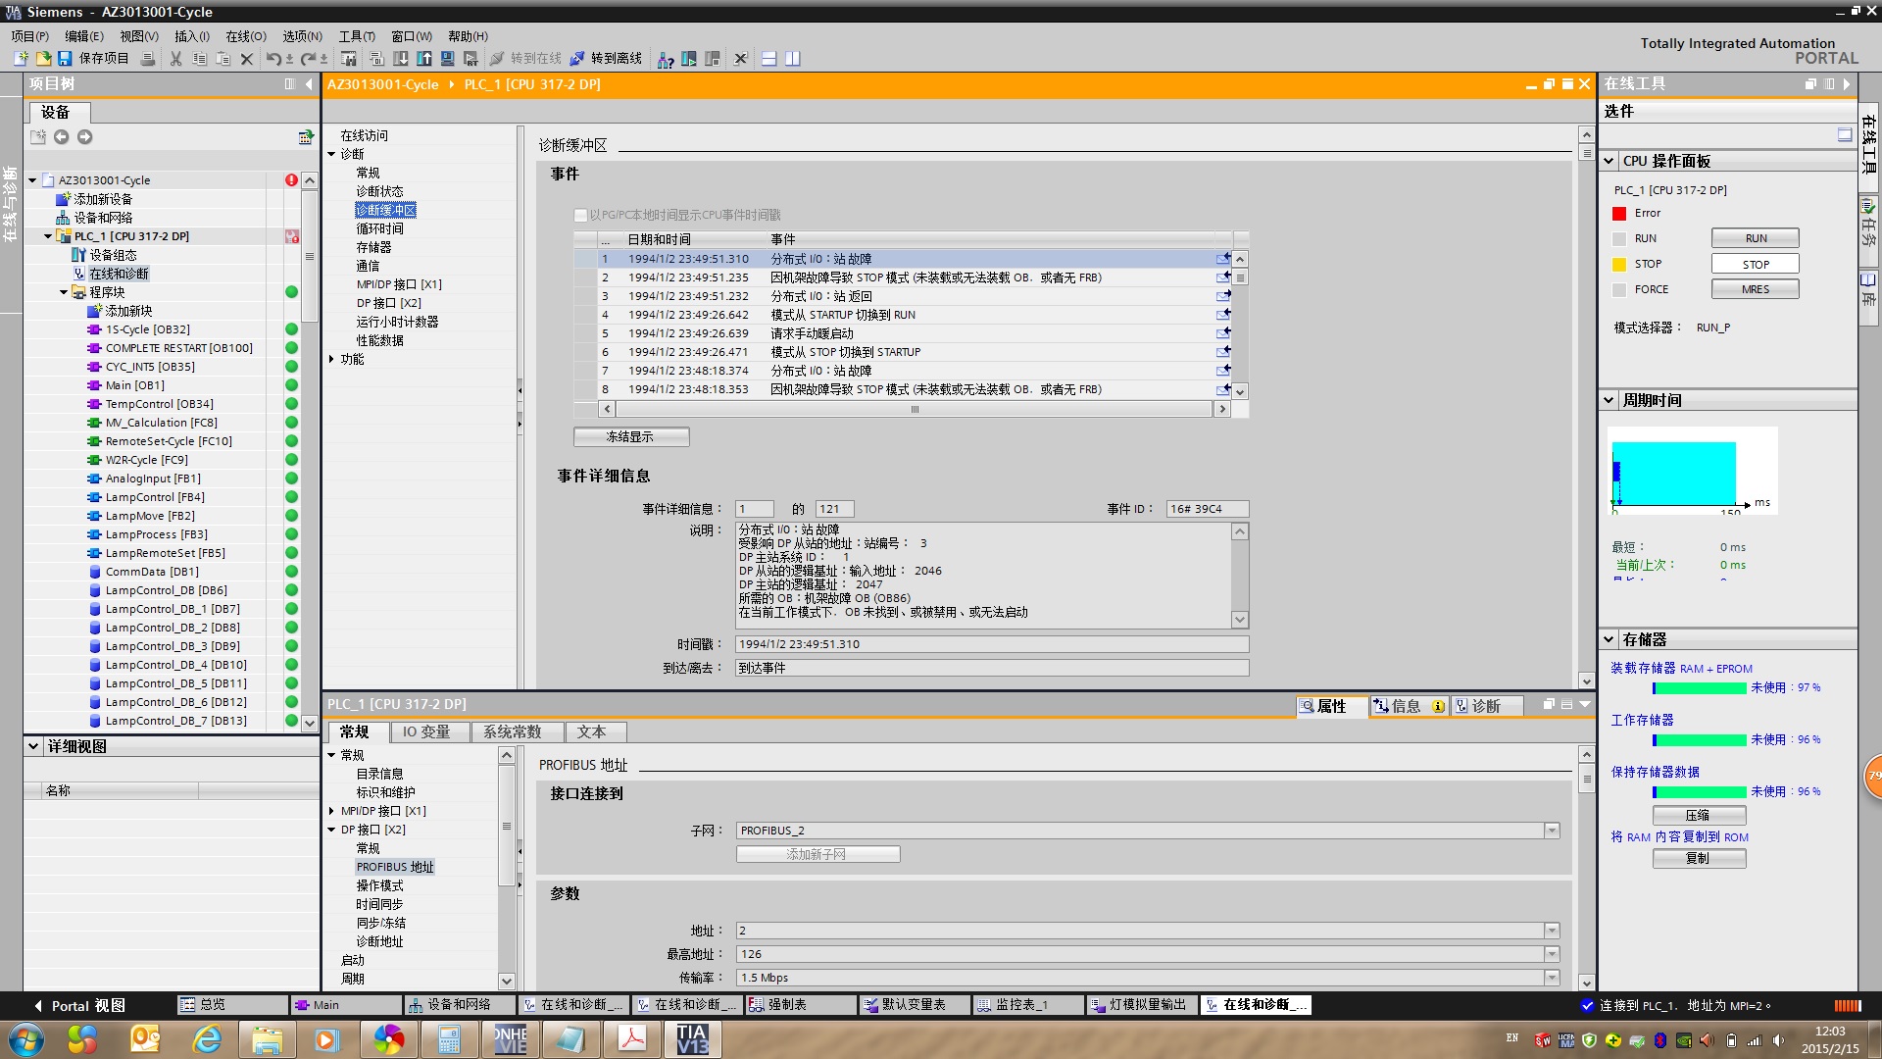Expand the 功能 node in diagnostics tree
Viewport: 1882px width, 1059px height.
[332, 360]
